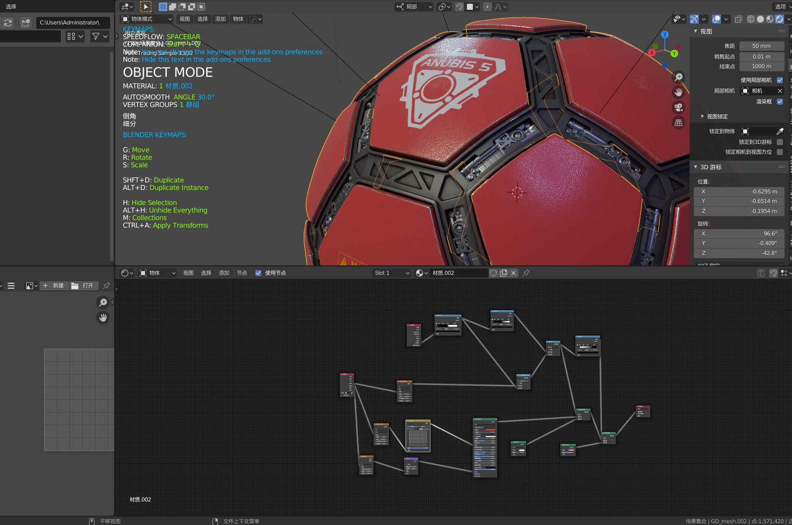Enable 锁定相机到视图方位 checkbox
Screen dimensions: 792x525
click(780, 152)
